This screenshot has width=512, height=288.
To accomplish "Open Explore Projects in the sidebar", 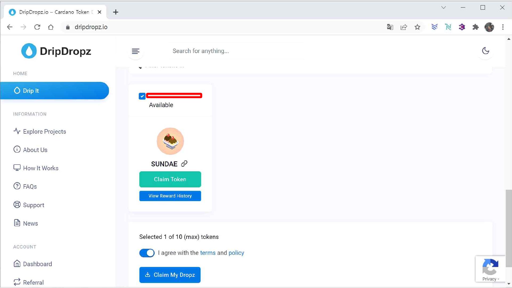I will pyautogui.click(x=40, y=131).
